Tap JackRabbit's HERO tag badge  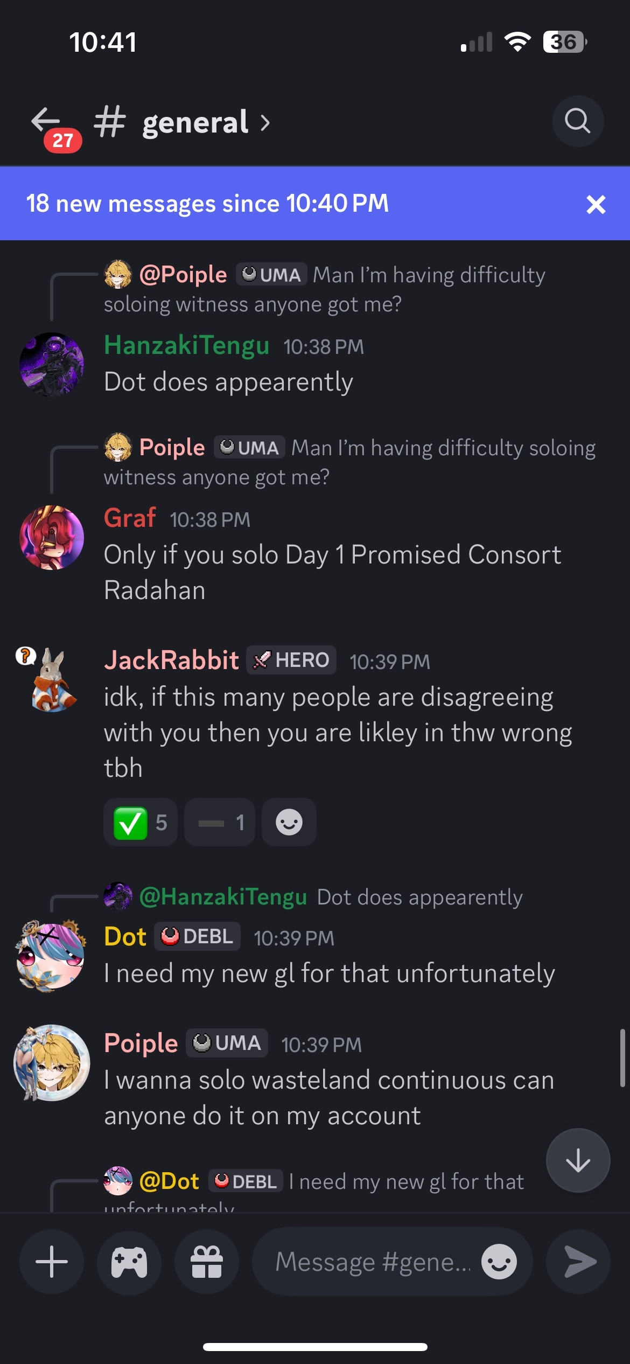tap(291, 660)
